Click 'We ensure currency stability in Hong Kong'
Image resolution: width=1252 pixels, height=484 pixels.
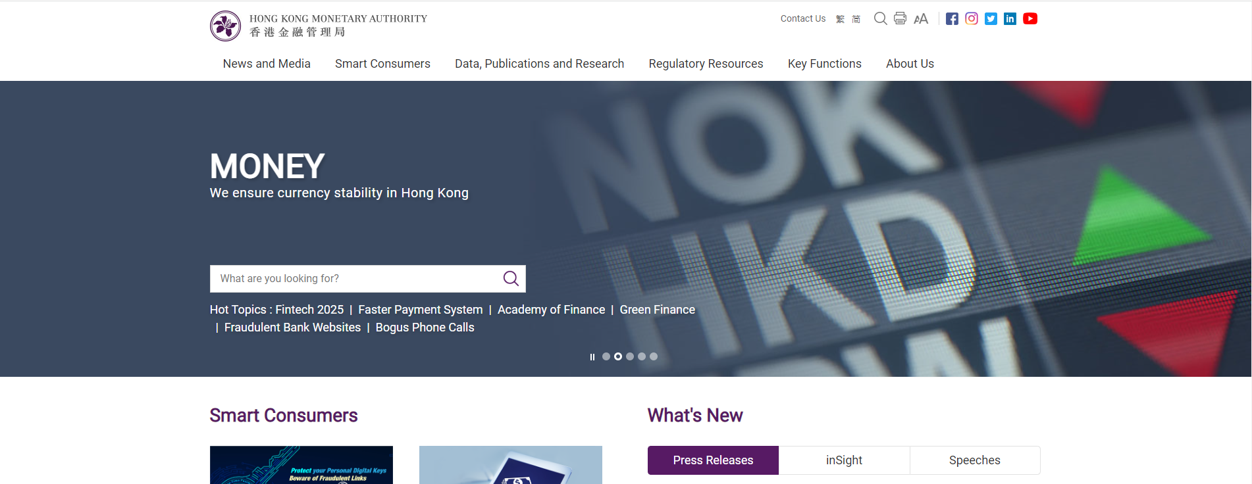pos(339,193)
